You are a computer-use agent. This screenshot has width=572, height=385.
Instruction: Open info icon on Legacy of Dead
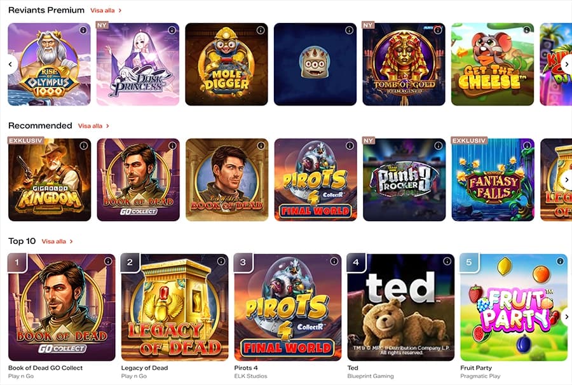pos(221,261)
